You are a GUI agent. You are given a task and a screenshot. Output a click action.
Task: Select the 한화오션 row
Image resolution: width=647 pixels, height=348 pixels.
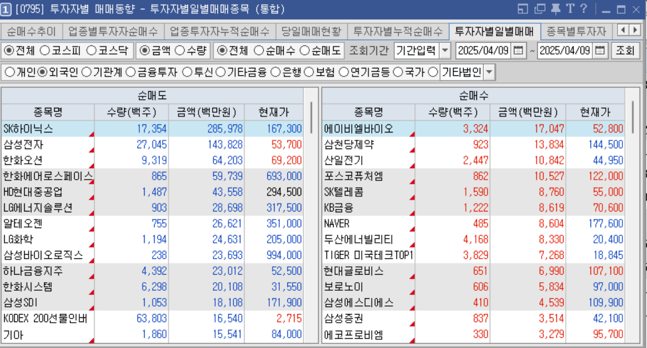pos(153,160)
